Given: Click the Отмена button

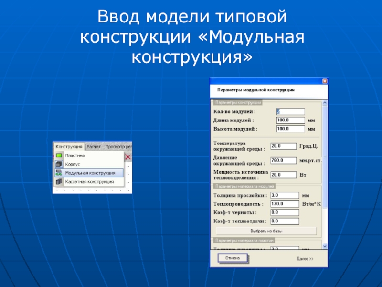Looking at the screenshot, I should (233, 258).
